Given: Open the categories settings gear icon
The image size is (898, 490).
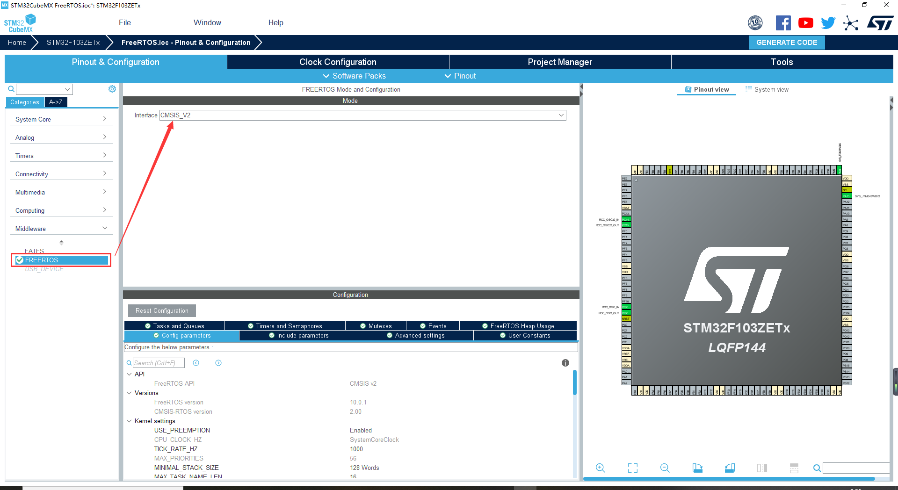Looking at the screenshot, I should [x=112, y=89].
